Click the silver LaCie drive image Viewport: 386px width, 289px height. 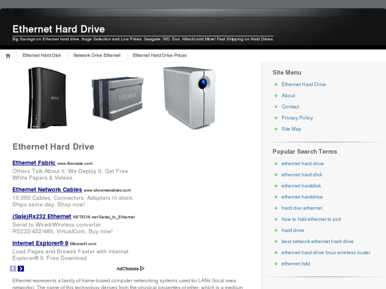(x=190, y=98)
